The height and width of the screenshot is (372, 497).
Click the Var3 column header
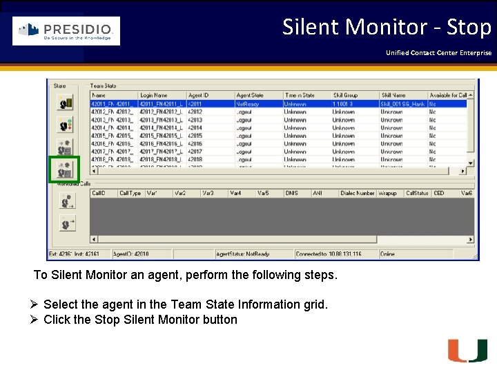point(214,194)
